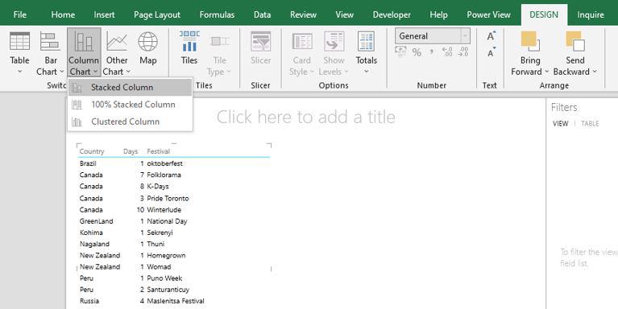Switch to the Home tab
618x309 pixels.
click(63, 15)
